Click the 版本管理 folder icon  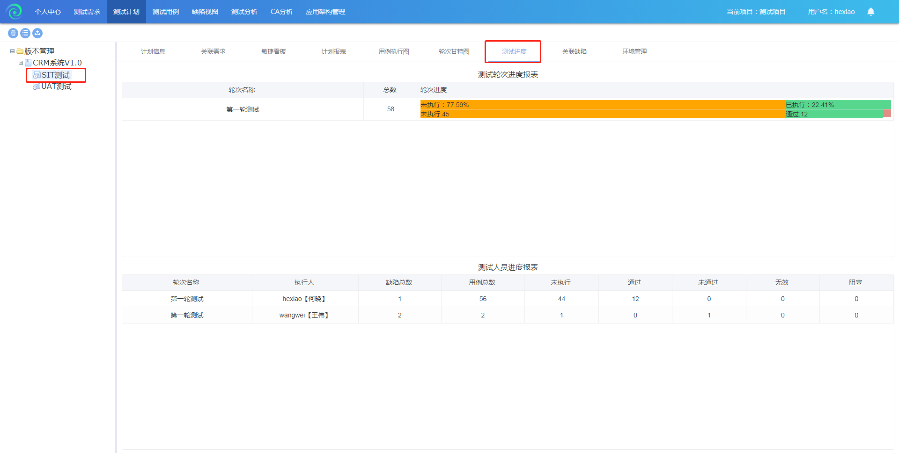[x=20, y=51]
